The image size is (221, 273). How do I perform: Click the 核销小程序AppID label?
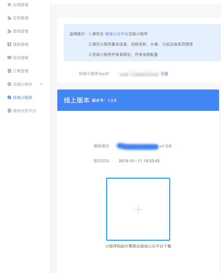[94, 74]
